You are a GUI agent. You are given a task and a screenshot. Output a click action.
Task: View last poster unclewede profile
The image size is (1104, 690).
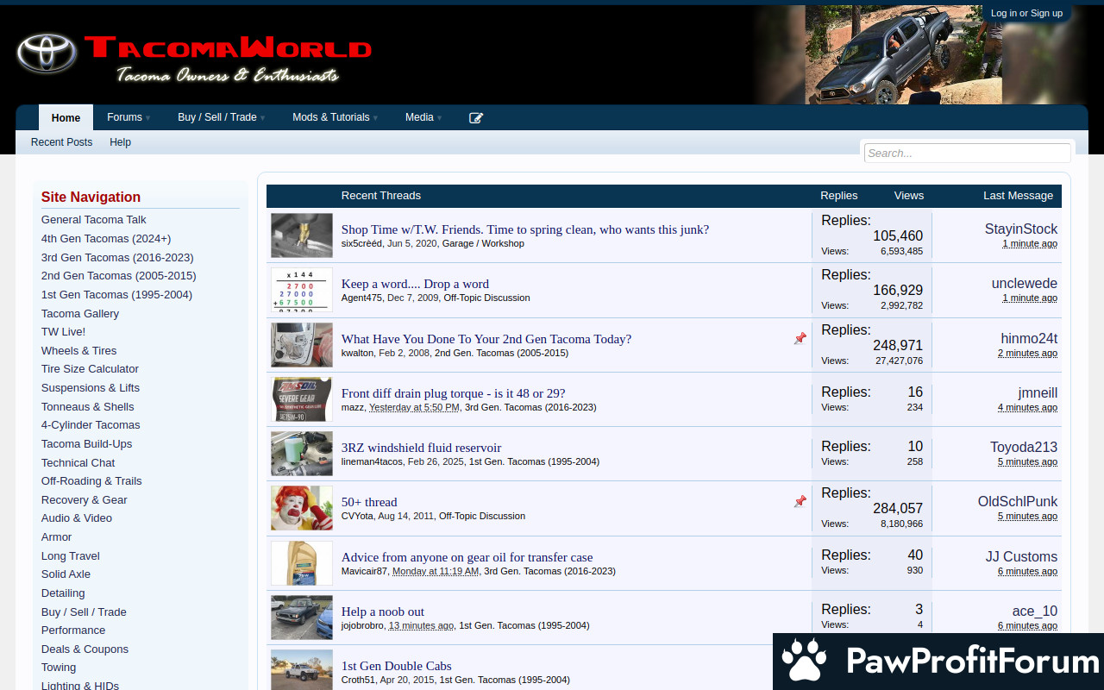(x=1025, y=284)
